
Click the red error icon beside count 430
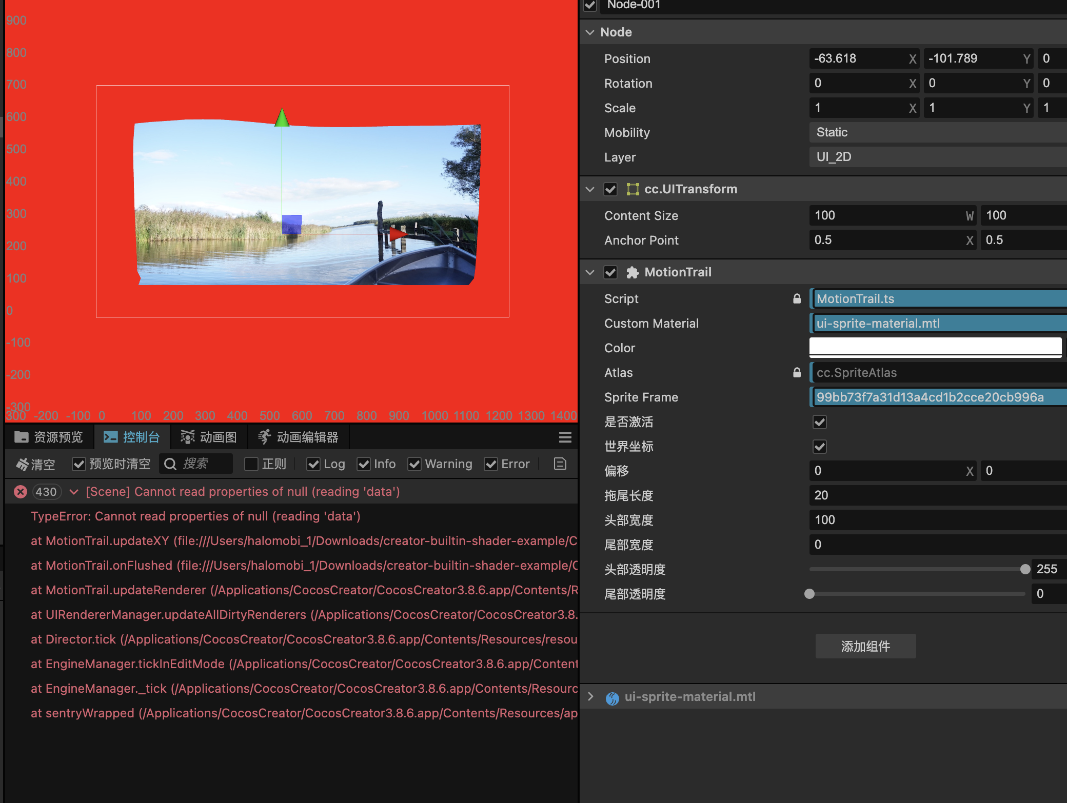tap(21, 492)
